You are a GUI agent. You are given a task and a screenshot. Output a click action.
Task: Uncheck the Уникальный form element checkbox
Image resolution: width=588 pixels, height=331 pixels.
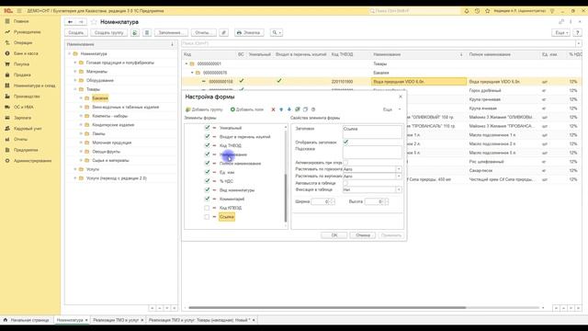pyautogui.click(x=207, y=128)
